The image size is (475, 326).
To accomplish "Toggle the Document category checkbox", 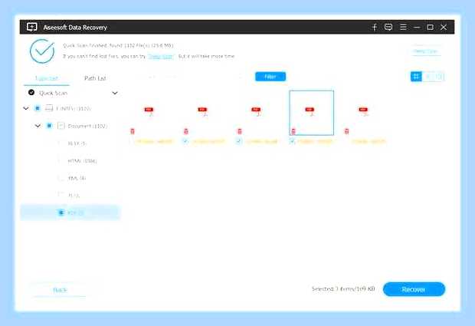I will [49, 126].
